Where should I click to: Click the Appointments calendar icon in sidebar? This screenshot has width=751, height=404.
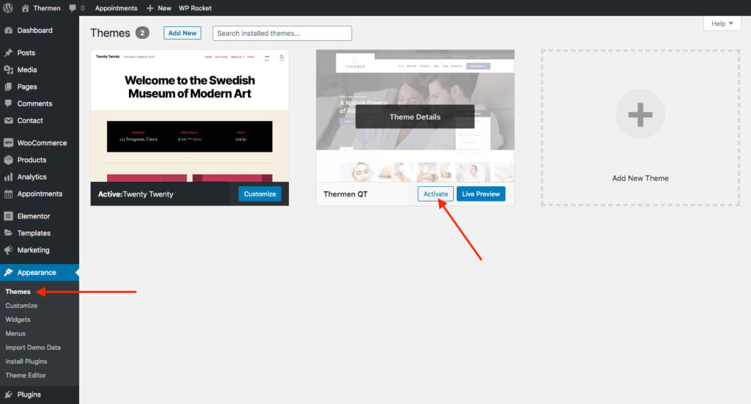[x=8, y=194]
